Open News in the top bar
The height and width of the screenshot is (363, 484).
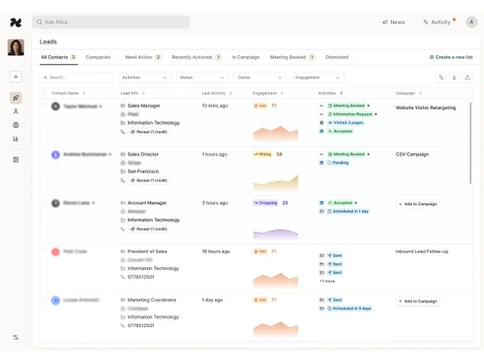(x=393, y=22)
